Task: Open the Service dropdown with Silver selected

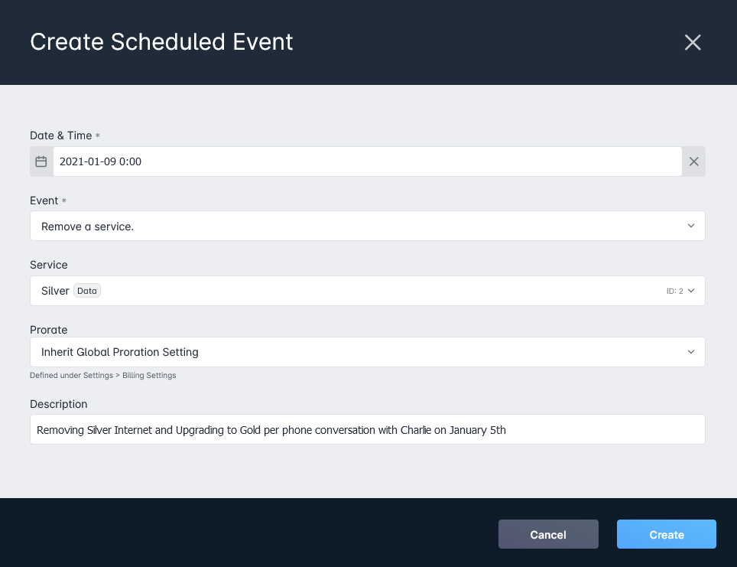Action: click(368, 291)
